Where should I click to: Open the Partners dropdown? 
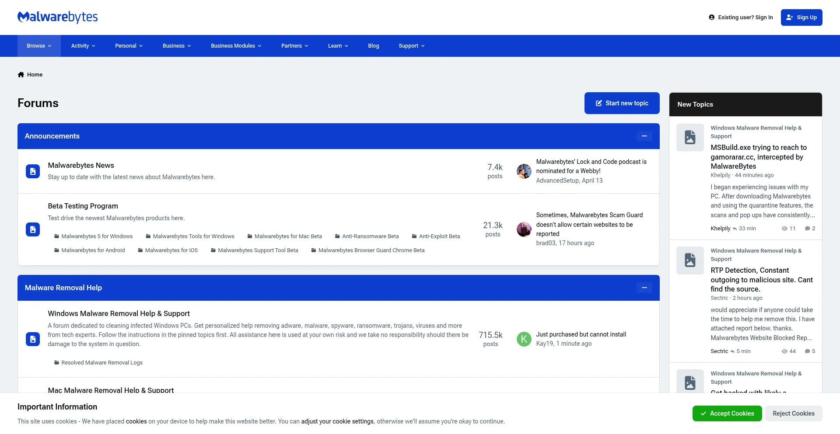(294, 46)
